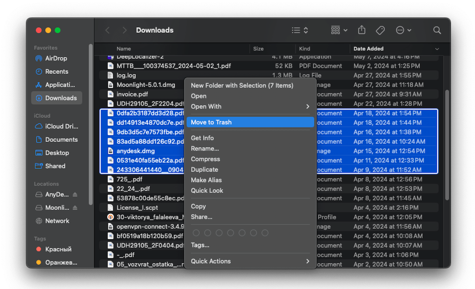Click the file list vertical scrollbar
475x289 pixels.
(447, 144)
